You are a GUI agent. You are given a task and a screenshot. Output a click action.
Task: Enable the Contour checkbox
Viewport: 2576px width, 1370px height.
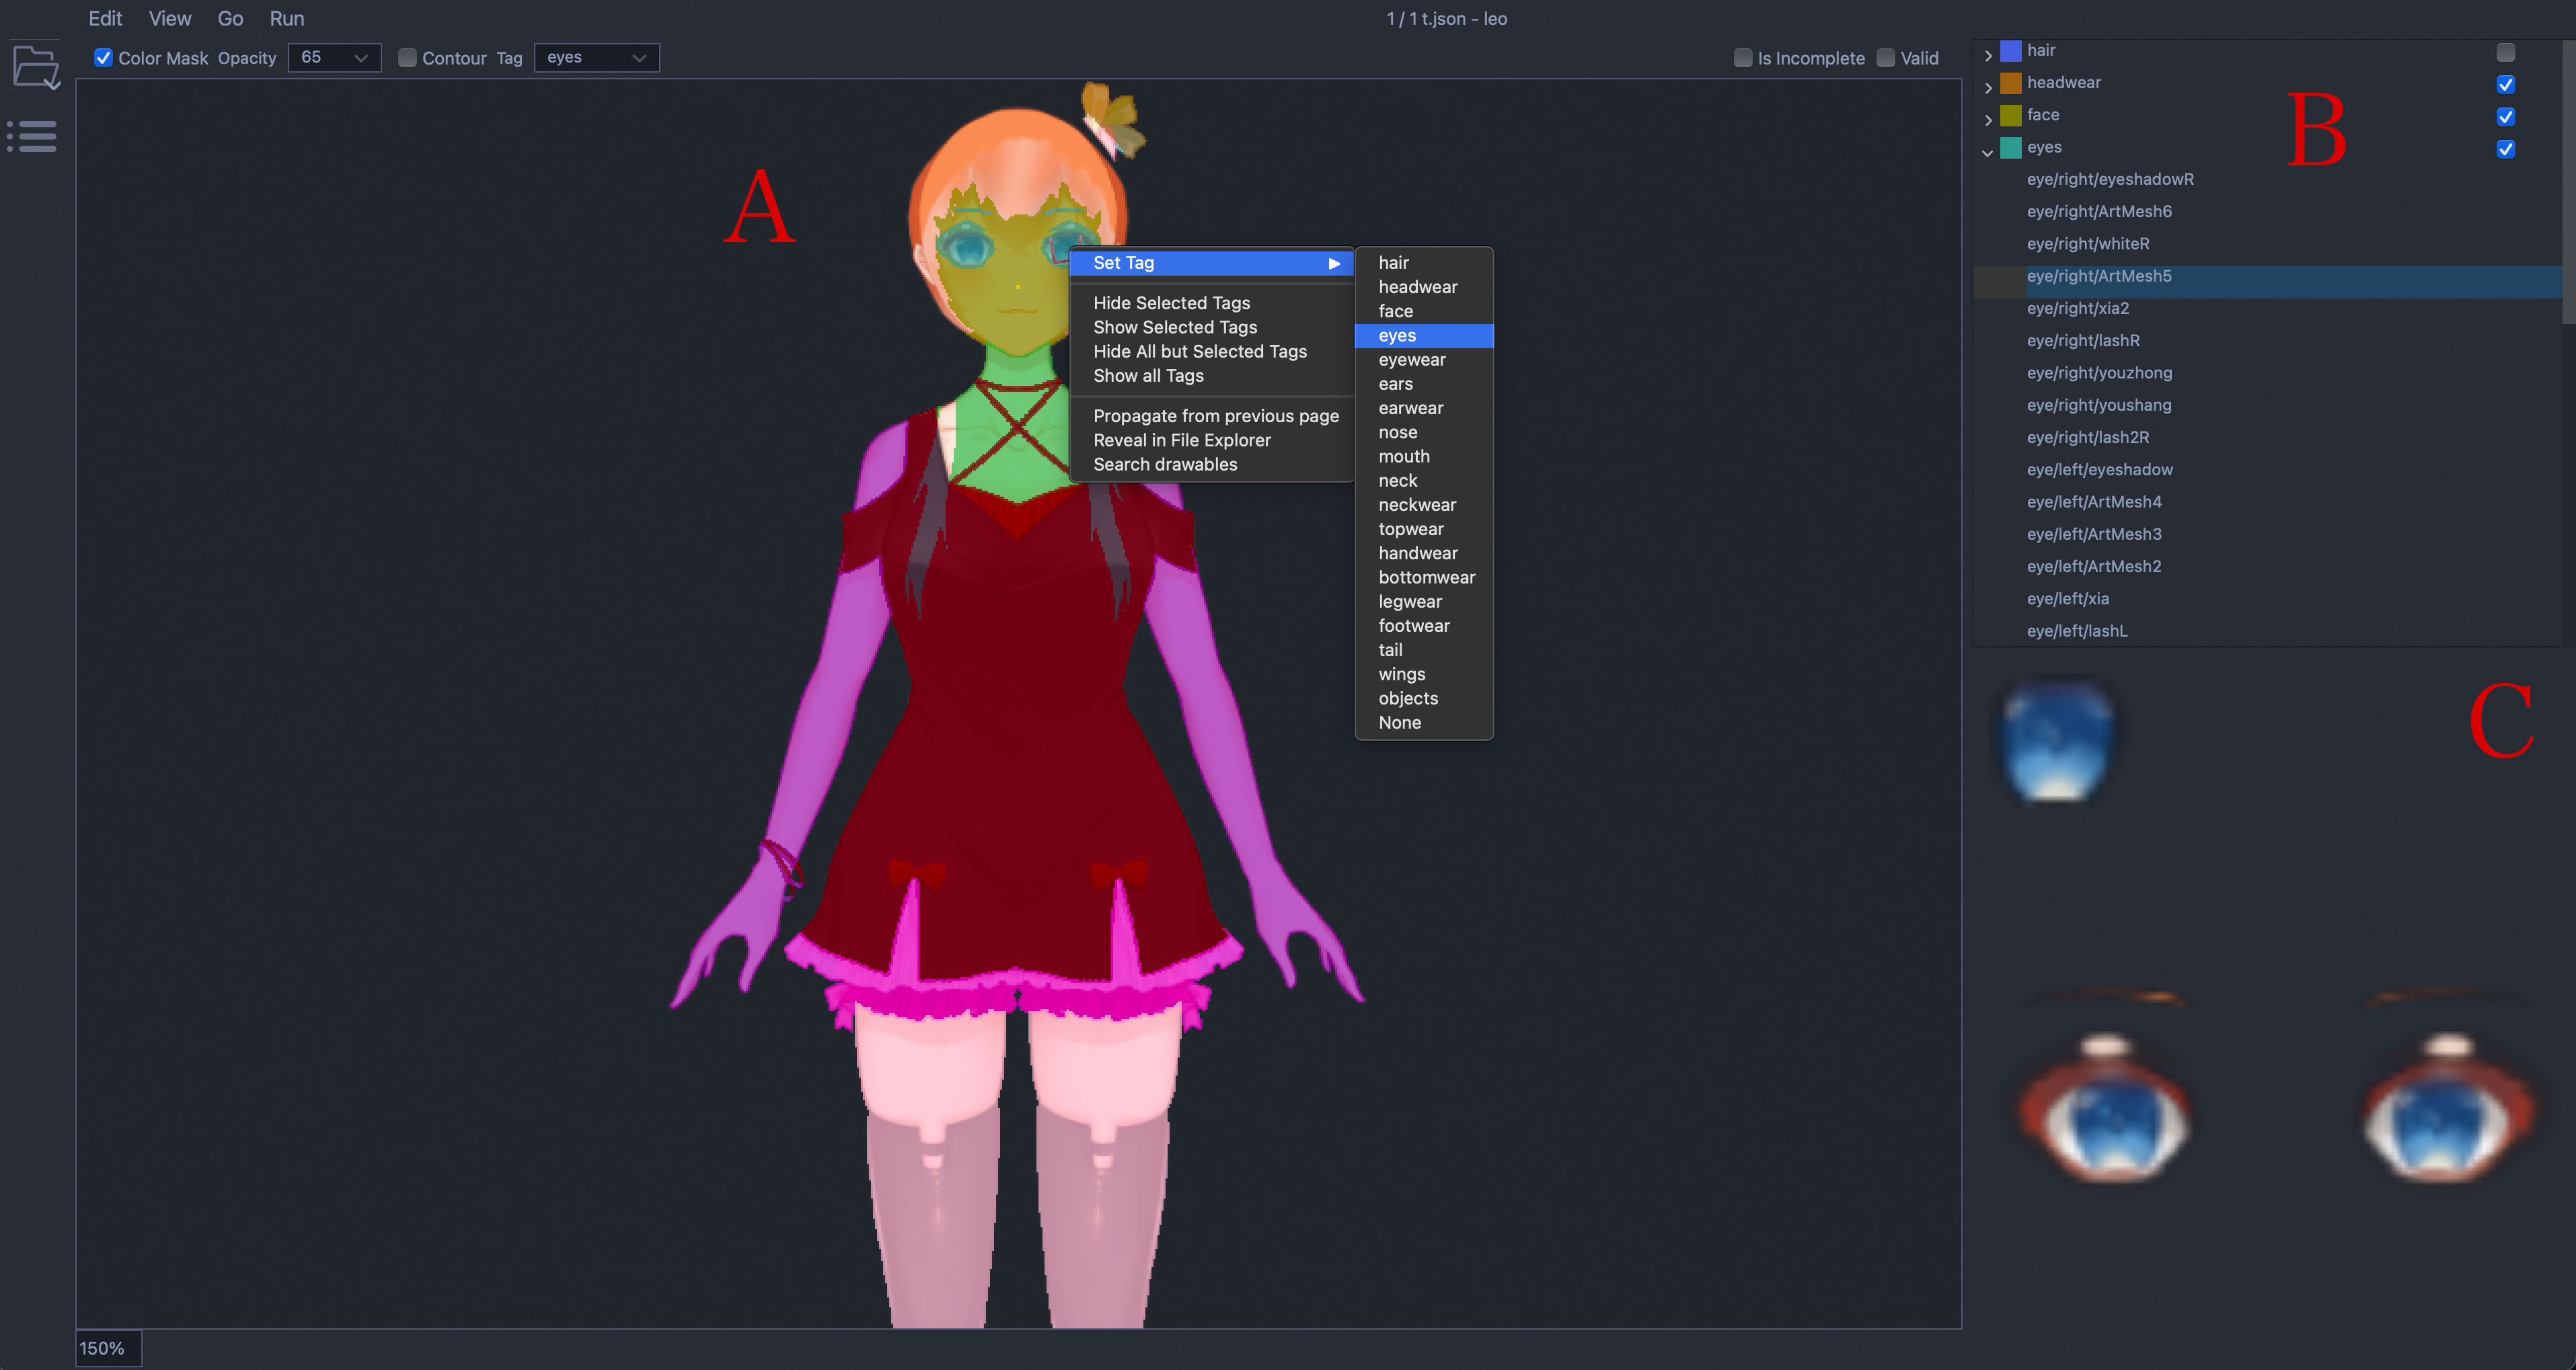[x=407, y=58]
